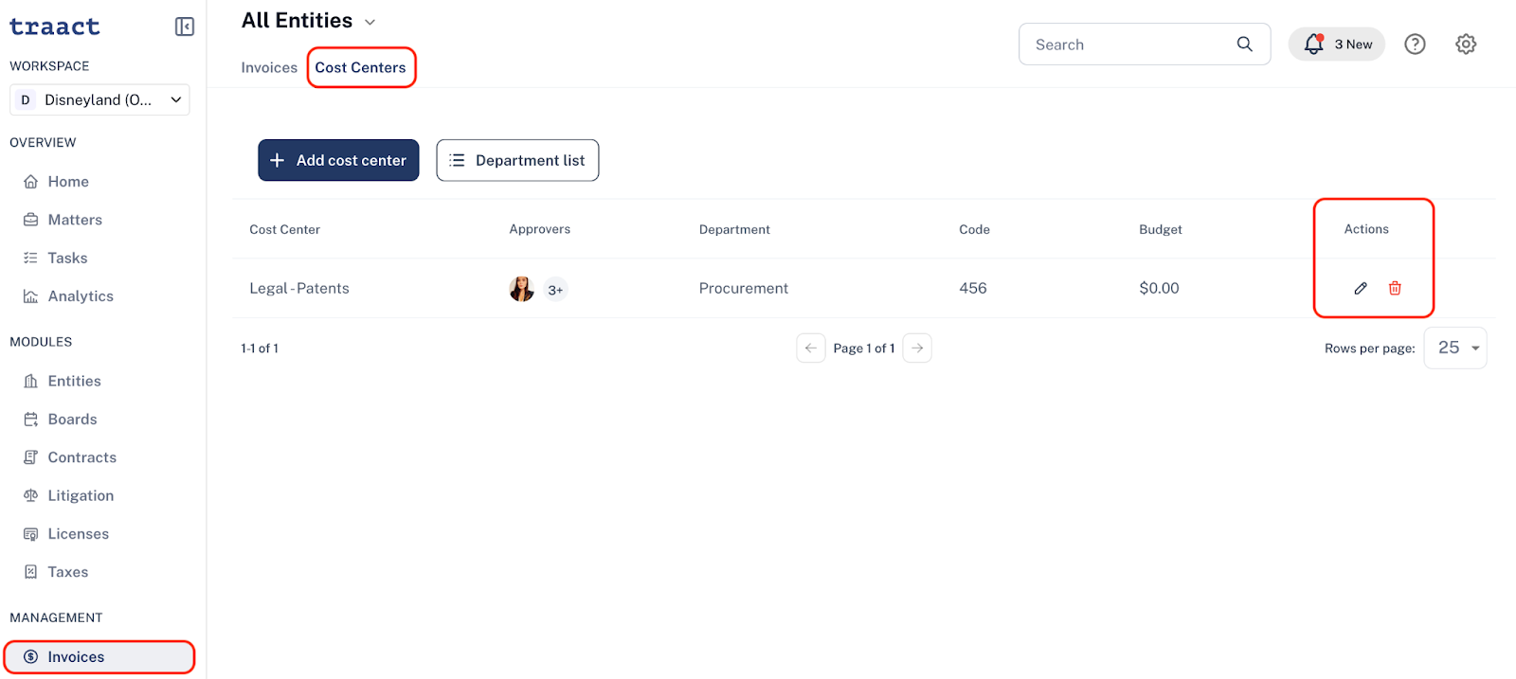Viewport: 1516px width, 679px height.
Task: Select the Cost Centers tab
Action: (360, 67)
